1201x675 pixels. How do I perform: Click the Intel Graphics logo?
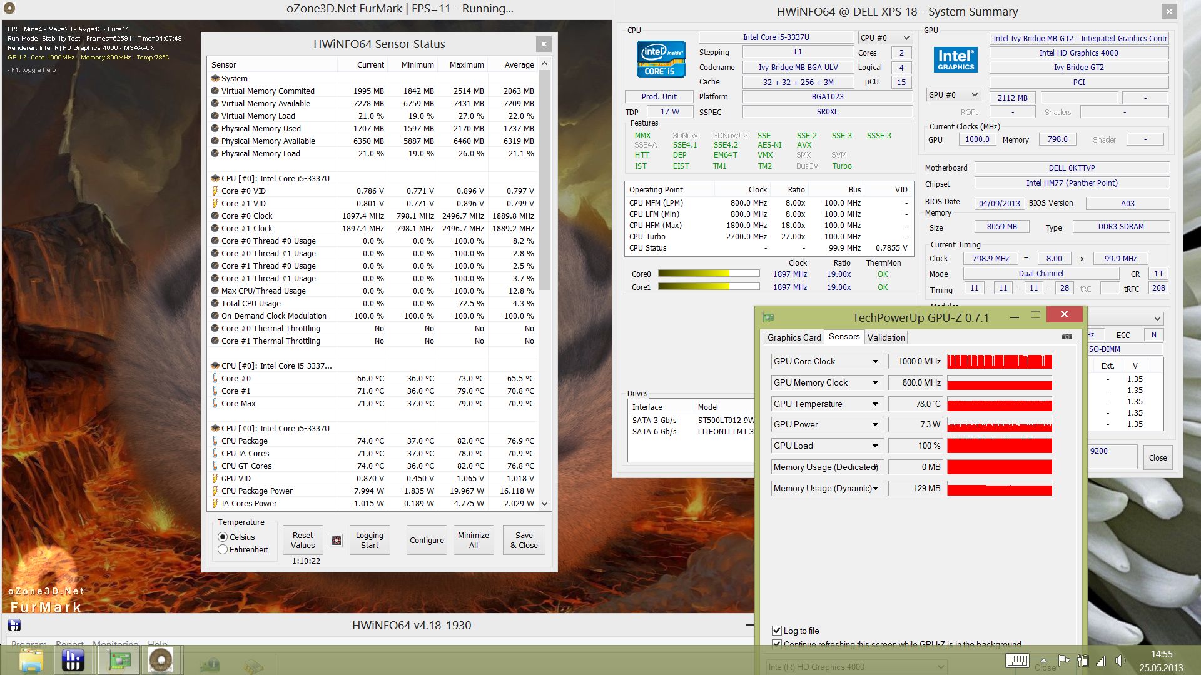pos(955,60)
